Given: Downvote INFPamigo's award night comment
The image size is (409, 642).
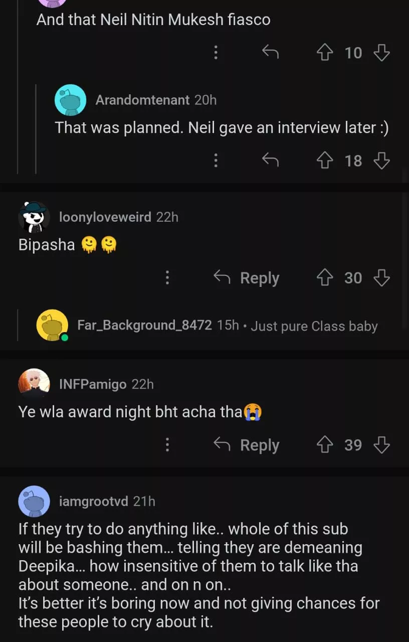Looking at the screenshot, I should click(x=382, y=445).
